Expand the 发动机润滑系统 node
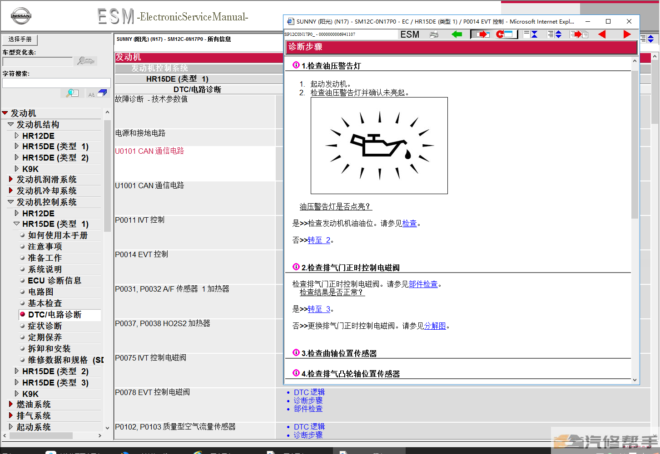This screenshot has height=454, width=660. [x=11, y=179]
